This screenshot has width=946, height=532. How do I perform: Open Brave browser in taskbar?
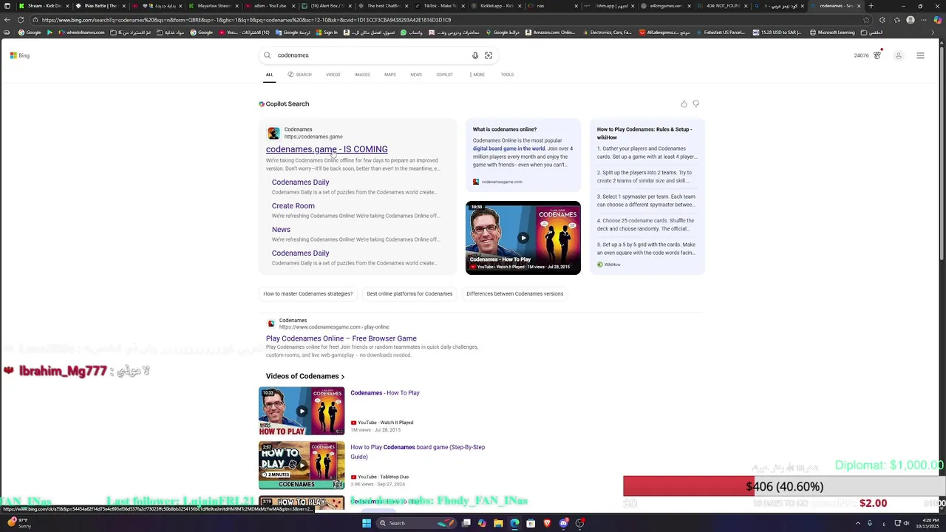(548, 523)
